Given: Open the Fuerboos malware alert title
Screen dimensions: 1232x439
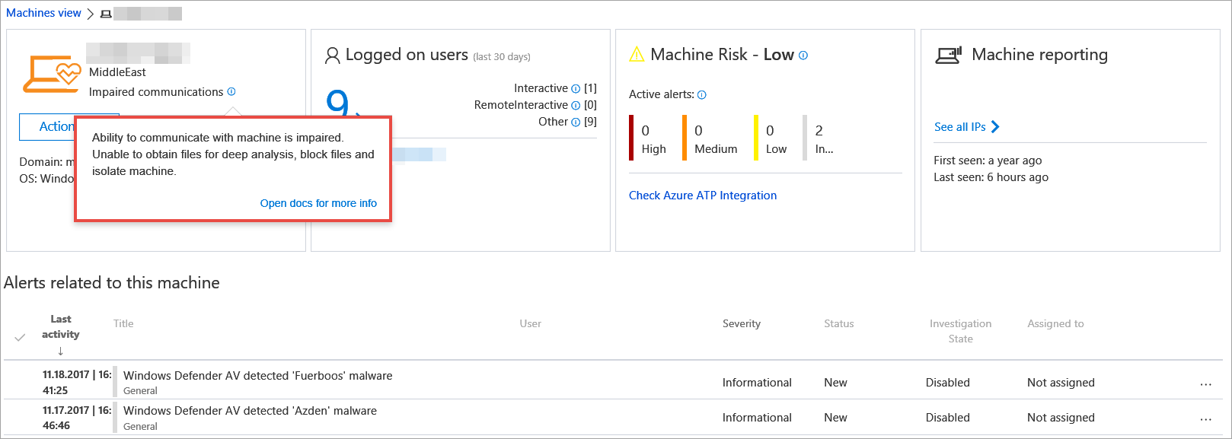Looking at the screenshot, I should (257, 376).
